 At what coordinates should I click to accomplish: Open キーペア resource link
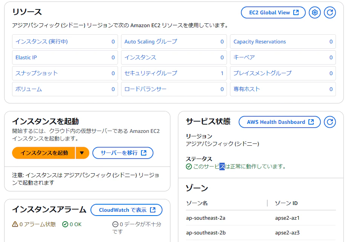(244, 57)
